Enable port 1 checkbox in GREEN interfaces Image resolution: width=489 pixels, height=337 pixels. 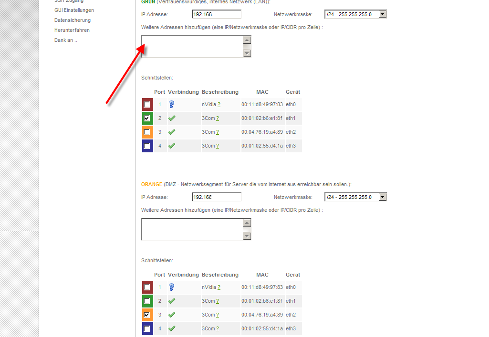click(147, 105)
